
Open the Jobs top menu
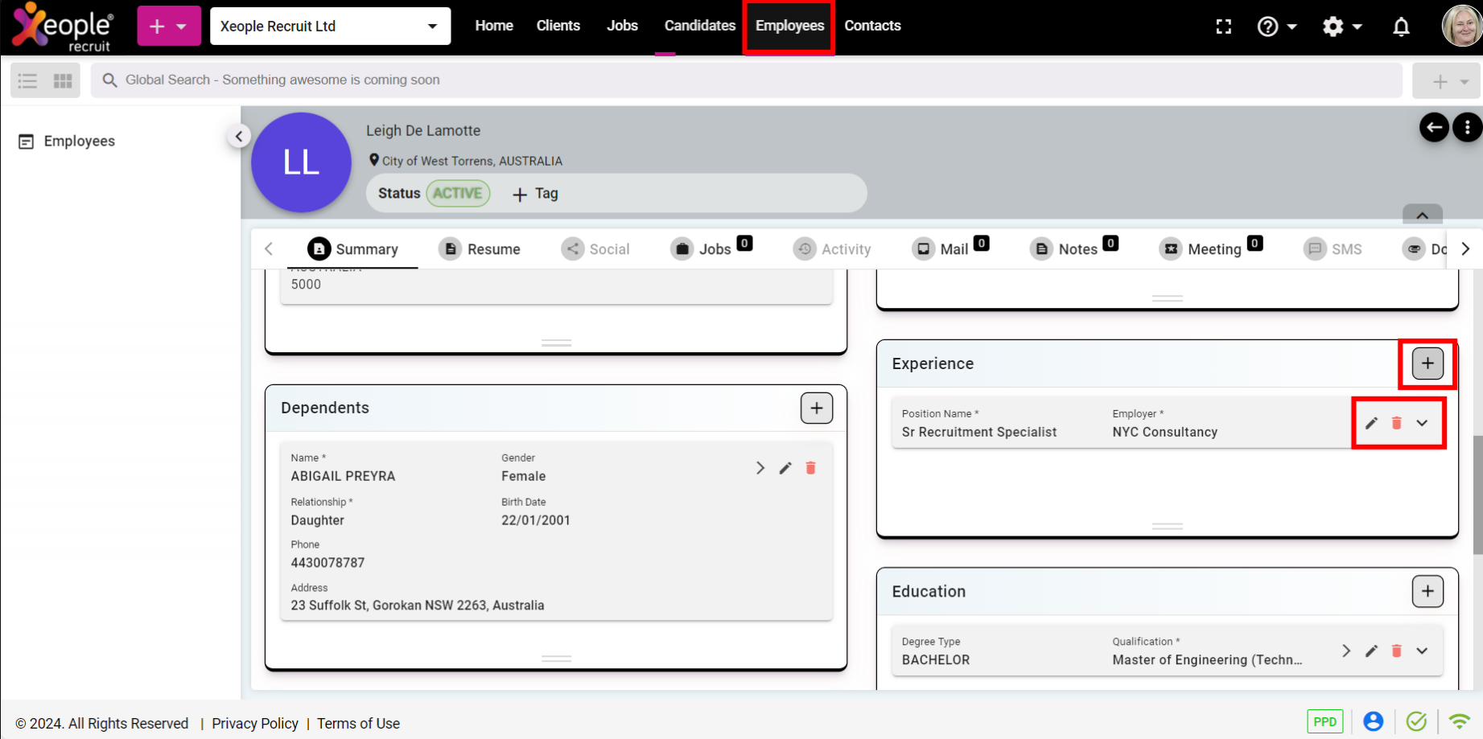(x=622, y=26)
